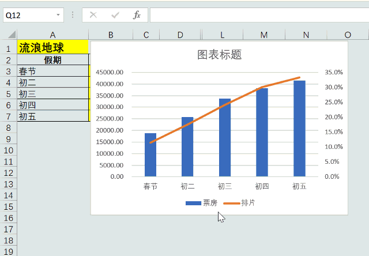Click the 0.0% secondary axis label

[332, 176]
